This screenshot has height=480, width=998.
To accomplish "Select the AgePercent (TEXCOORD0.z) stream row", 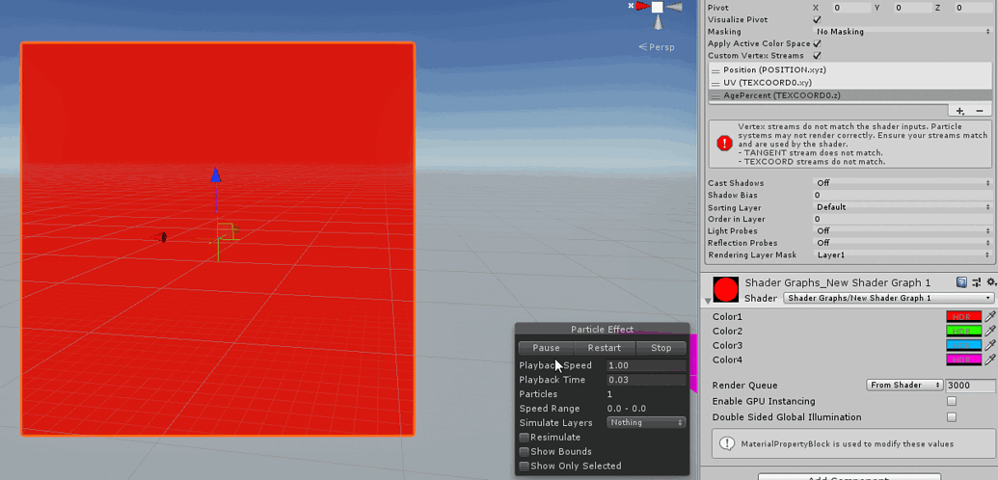I will 850,95.
